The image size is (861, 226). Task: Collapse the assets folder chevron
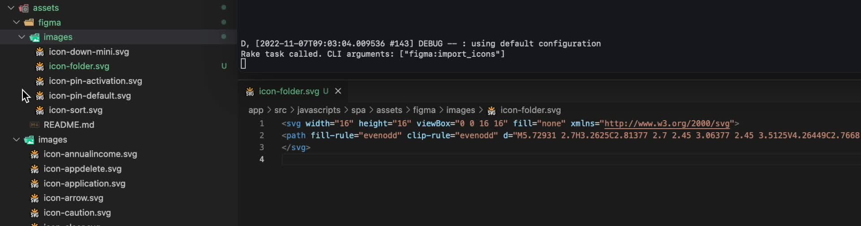coord(11,8)
